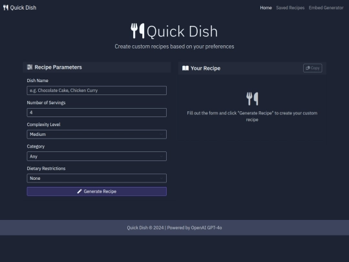Viewport: 349px width, 262px height.
Task: Click the 'Fill out the form' placeholder message
Action: point(252,116)
